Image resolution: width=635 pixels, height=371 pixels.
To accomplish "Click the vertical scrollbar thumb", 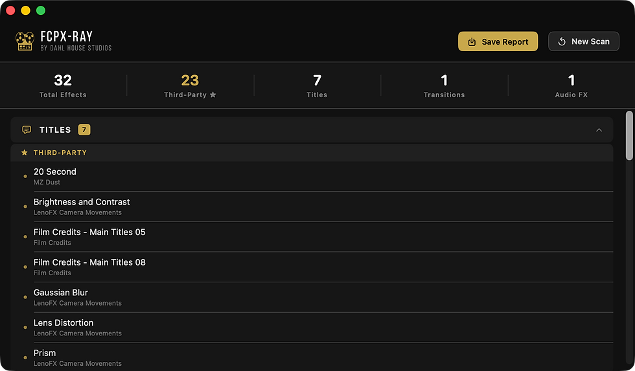I will coord(629,135).
